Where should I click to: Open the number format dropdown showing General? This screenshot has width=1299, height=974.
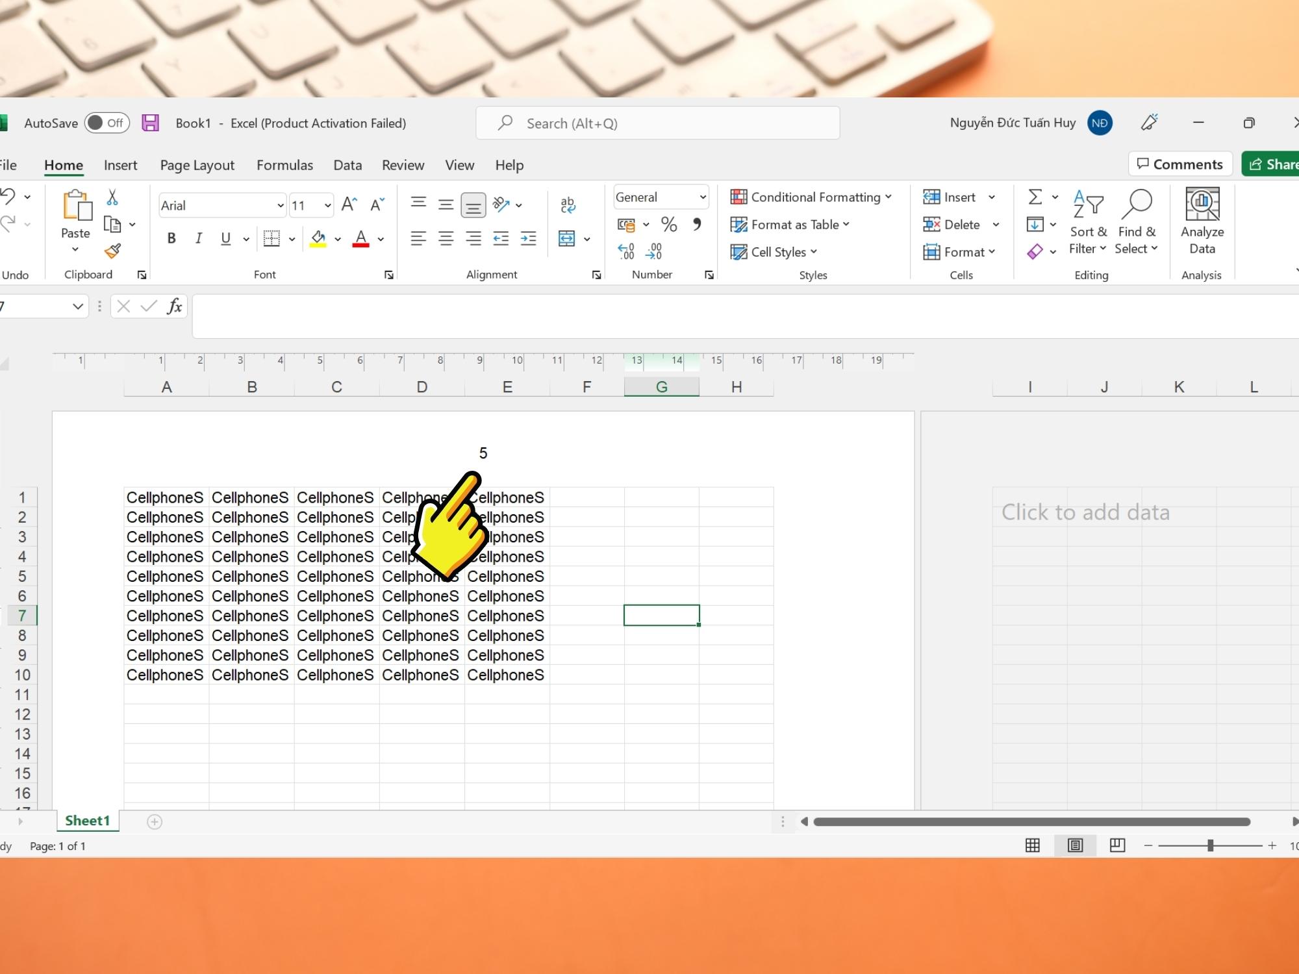[703, 197]
